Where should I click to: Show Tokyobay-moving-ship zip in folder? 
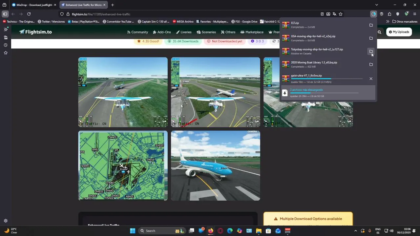[371, 51]
